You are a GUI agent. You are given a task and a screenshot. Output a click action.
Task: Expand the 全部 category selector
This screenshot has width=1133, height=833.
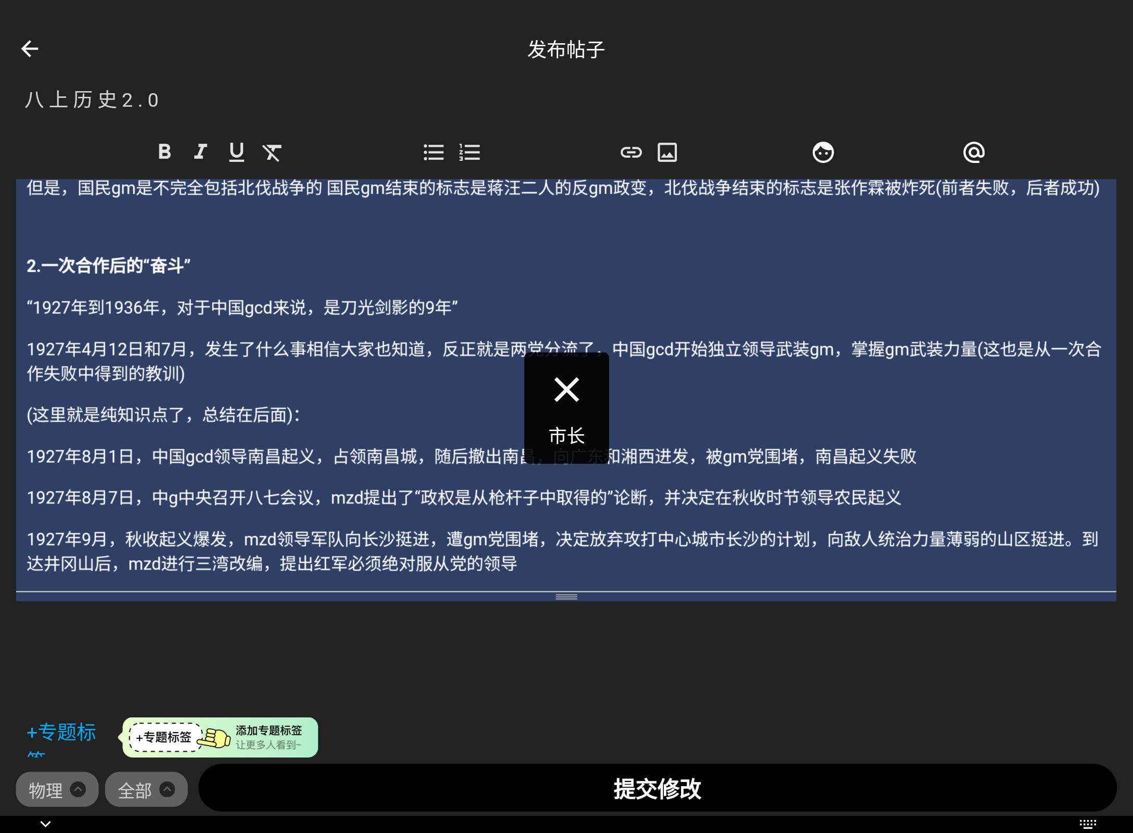[145, 789]
